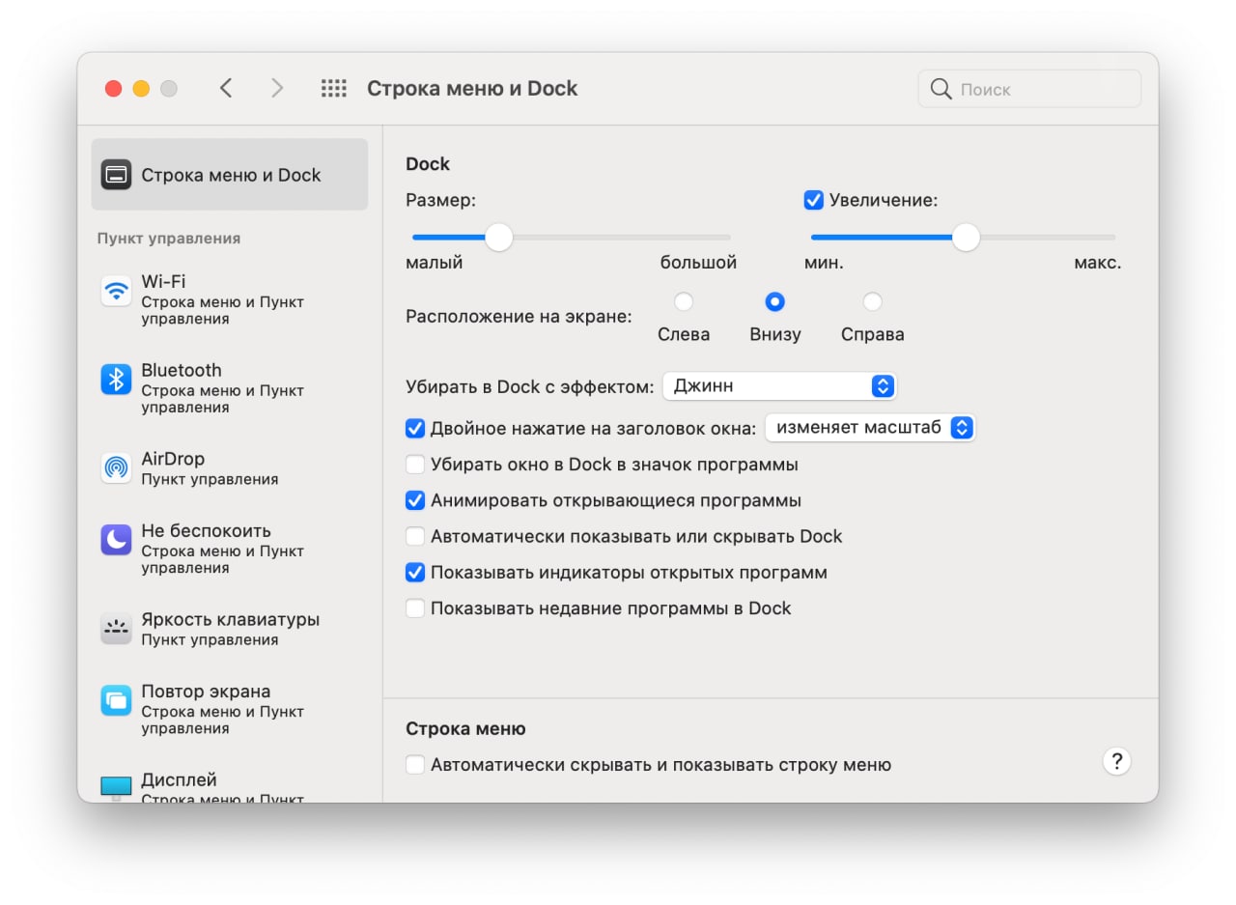Select the AirDrop sidebar item
This screenshot has height=905, width=1236.
(x=230, y=468)
